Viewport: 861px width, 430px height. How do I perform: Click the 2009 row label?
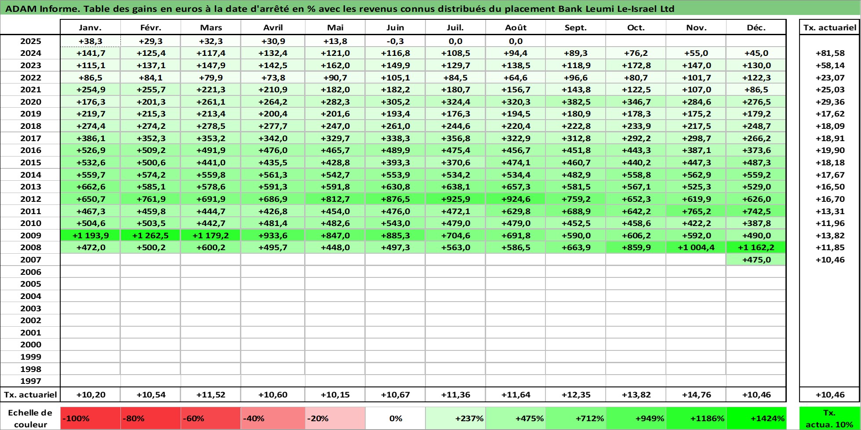tap(30, 235)
